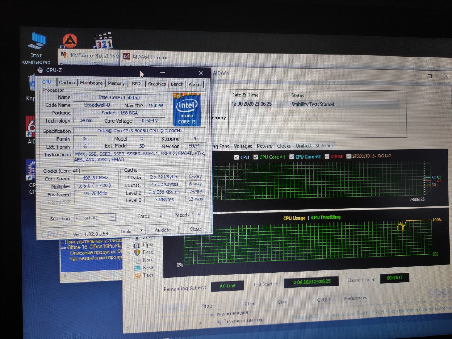This screenshot has width=452, height=339.
Task: Toggle the CPU Core #1 checkbox
Action: [256, 157]
